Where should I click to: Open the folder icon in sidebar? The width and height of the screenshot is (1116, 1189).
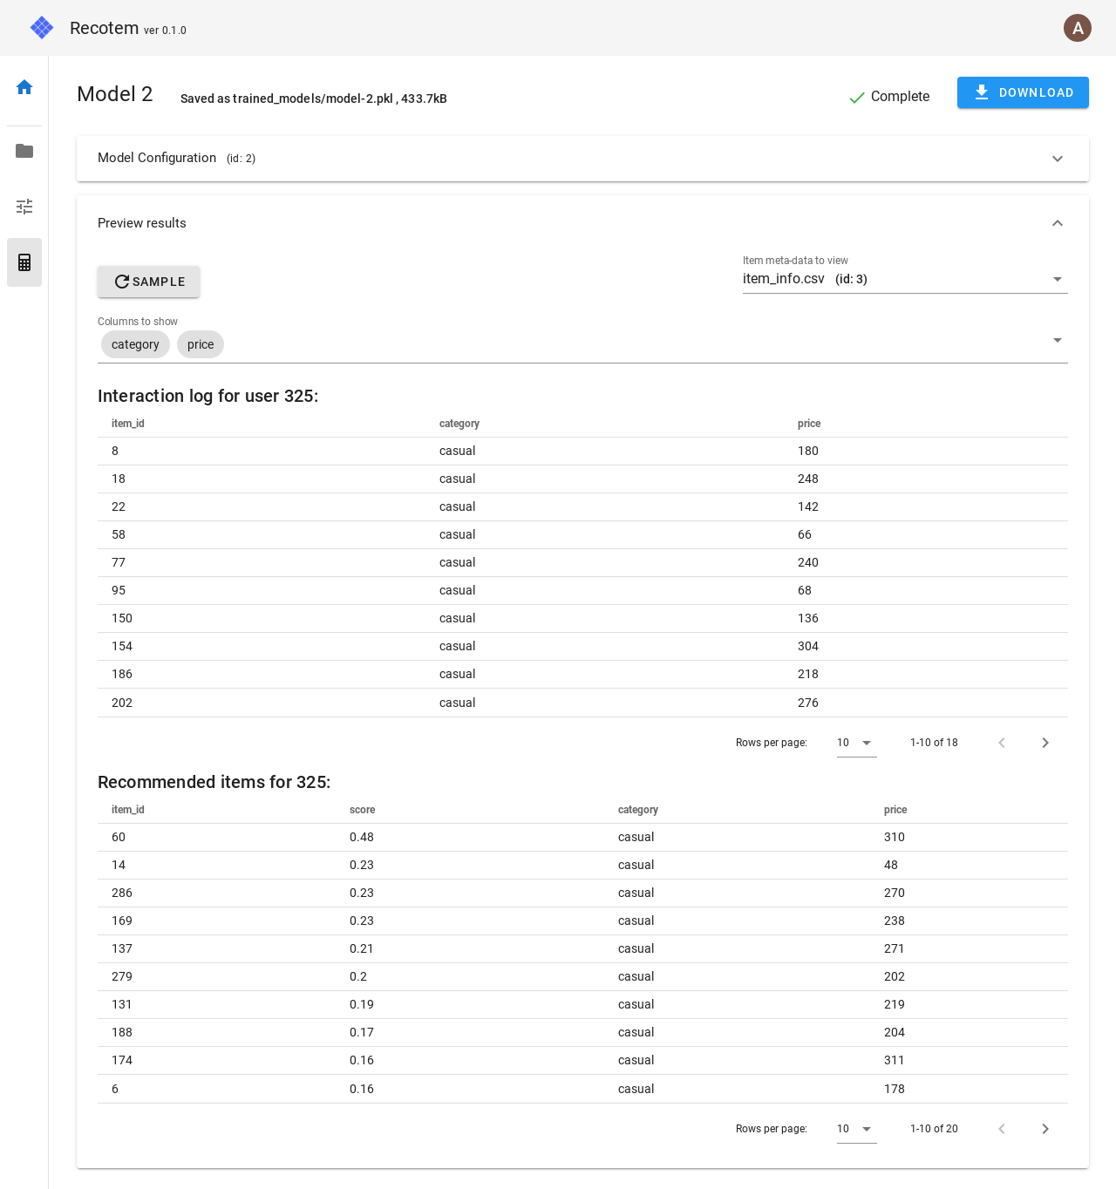point(24,151)
